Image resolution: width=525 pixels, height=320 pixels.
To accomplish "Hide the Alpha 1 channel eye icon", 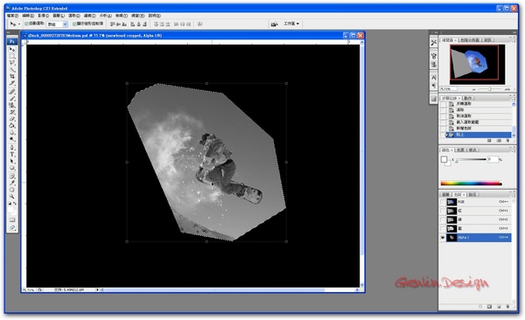I will pos(443,237).
